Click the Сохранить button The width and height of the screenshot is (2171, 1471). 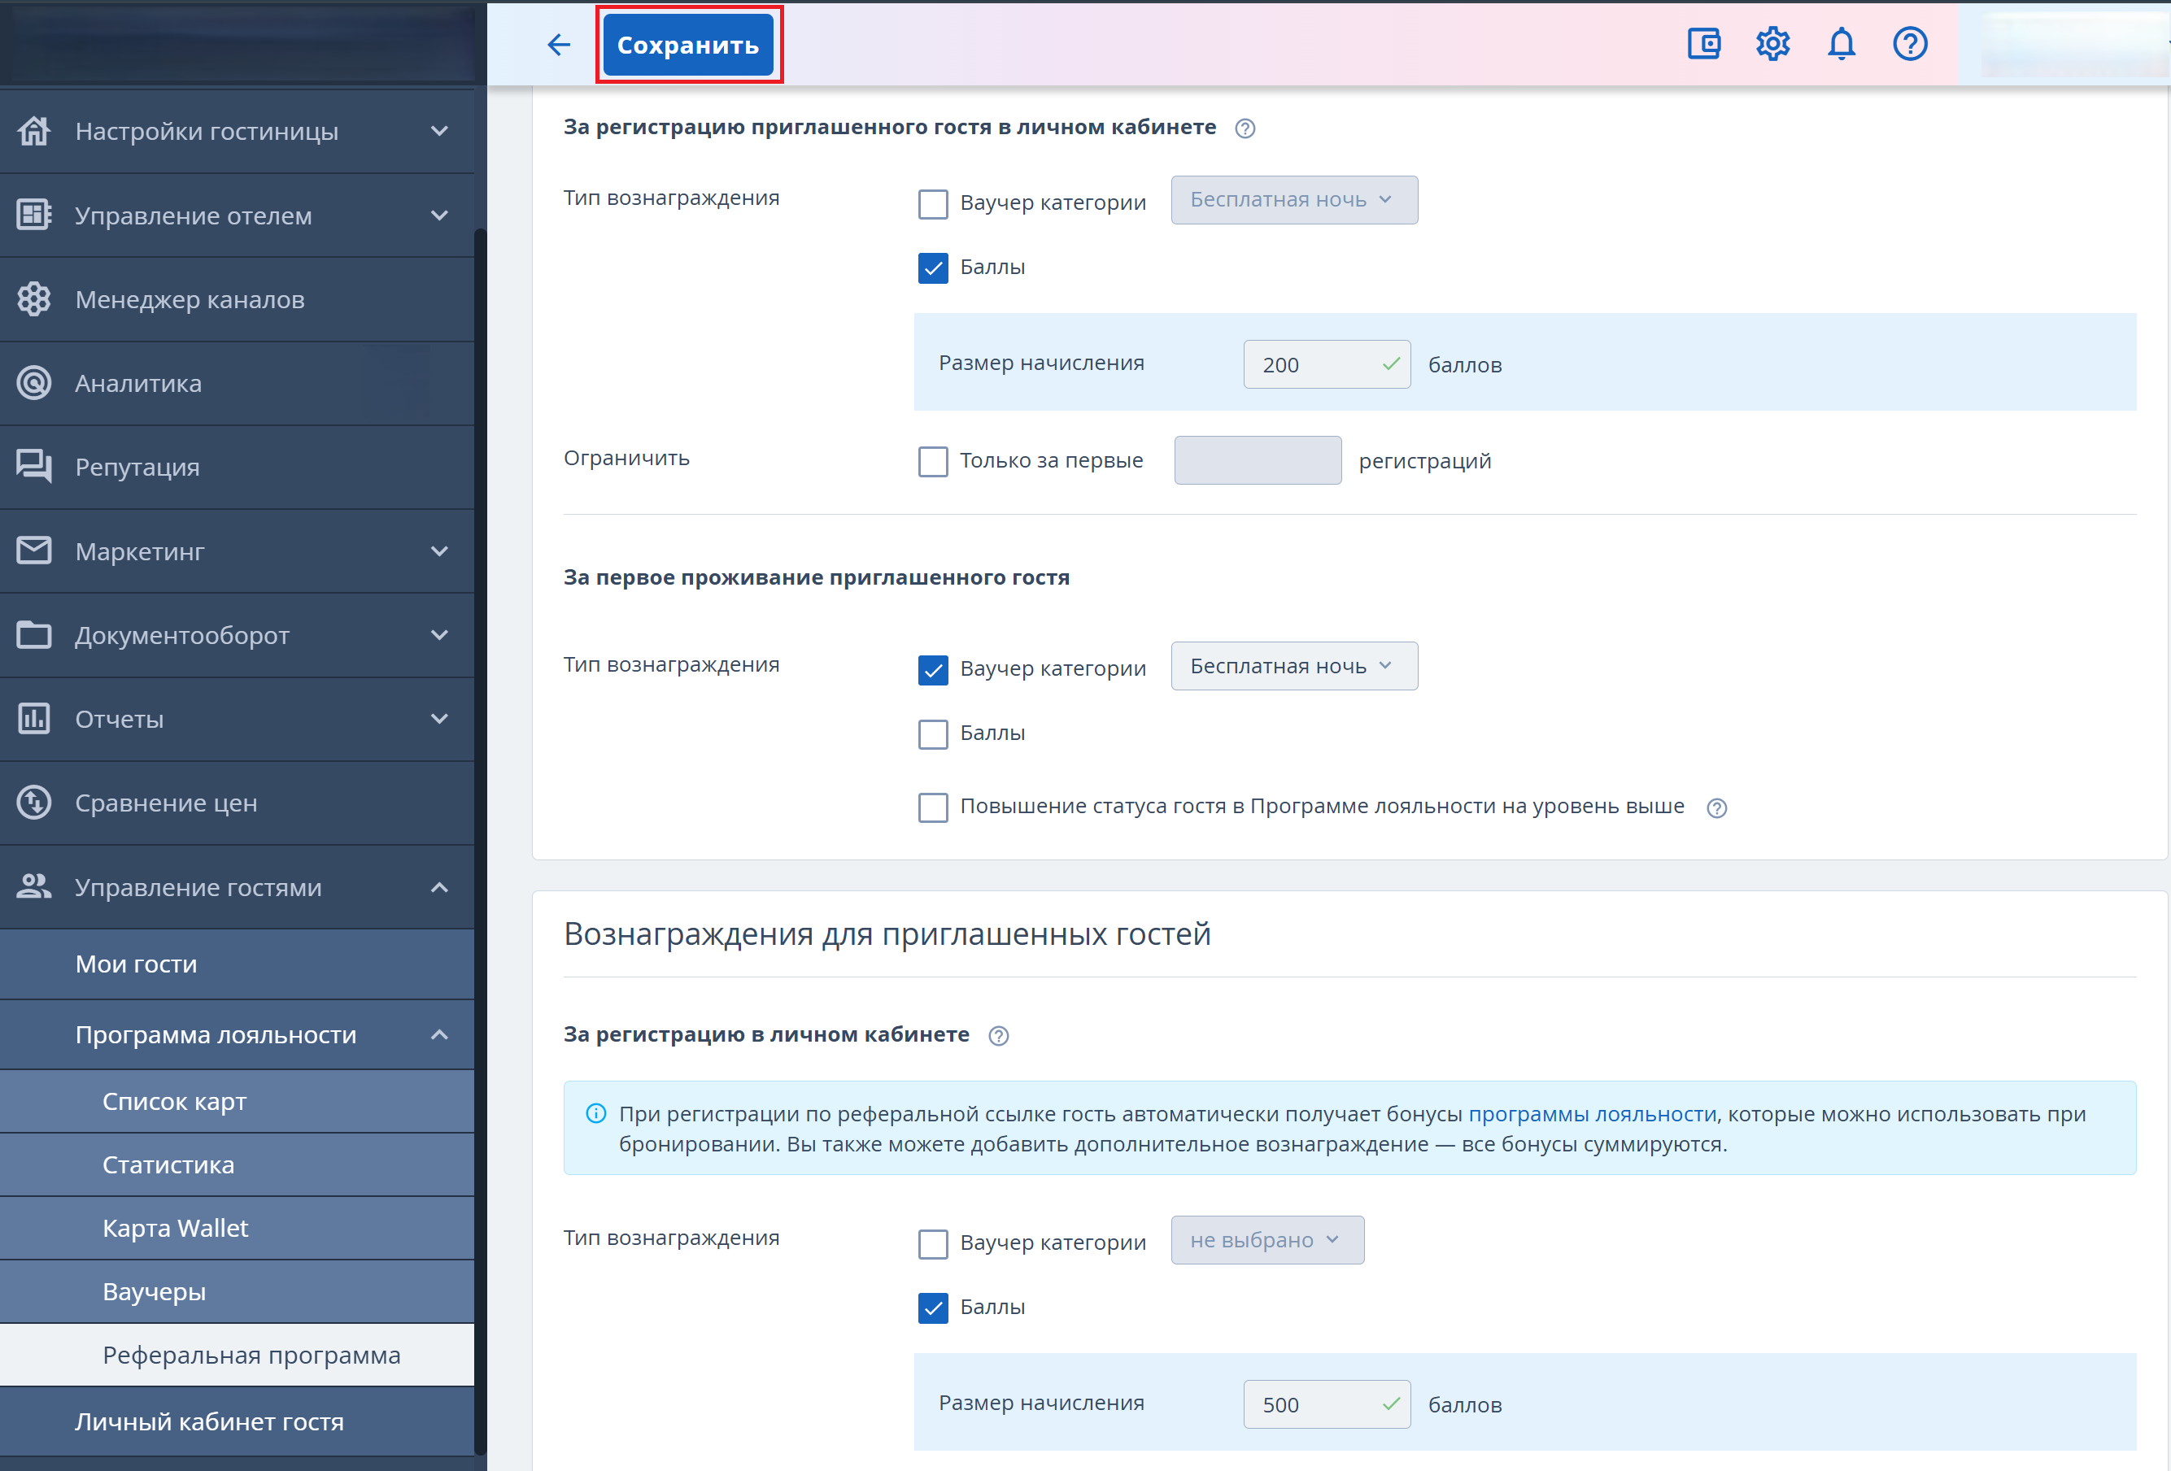[687, 45]
